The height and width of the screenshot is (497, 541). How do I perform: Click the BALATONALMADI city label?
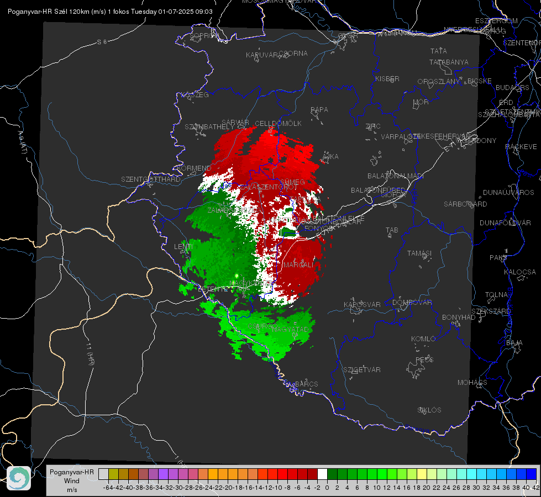tap(396, 176)
